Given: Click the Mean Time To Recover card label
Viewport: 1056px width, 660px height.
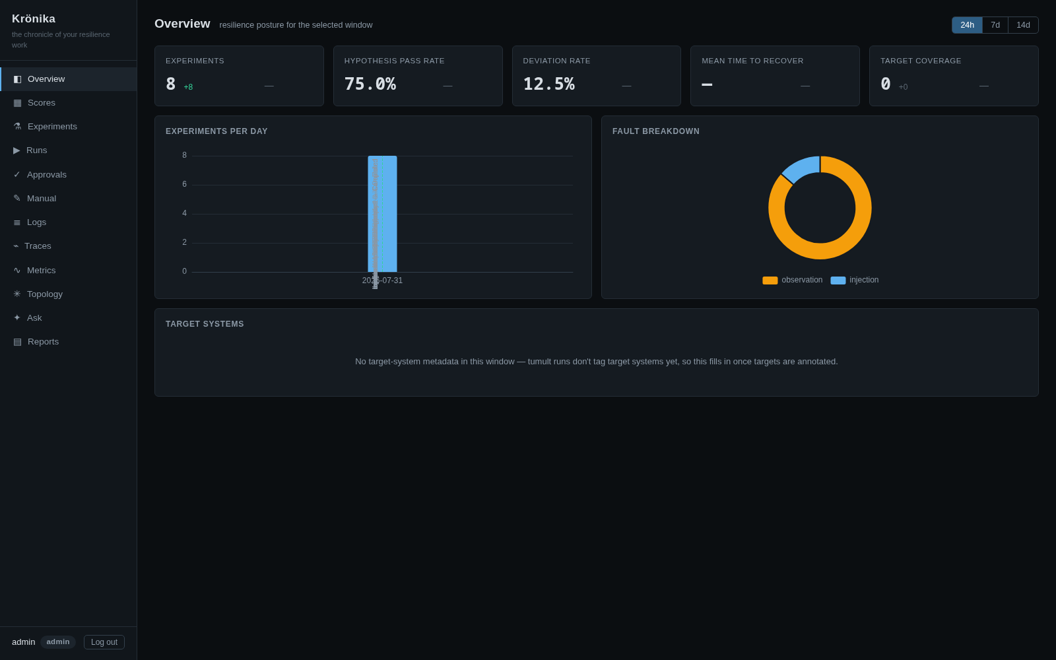Looking at the screenshot, I should (752, 61).
